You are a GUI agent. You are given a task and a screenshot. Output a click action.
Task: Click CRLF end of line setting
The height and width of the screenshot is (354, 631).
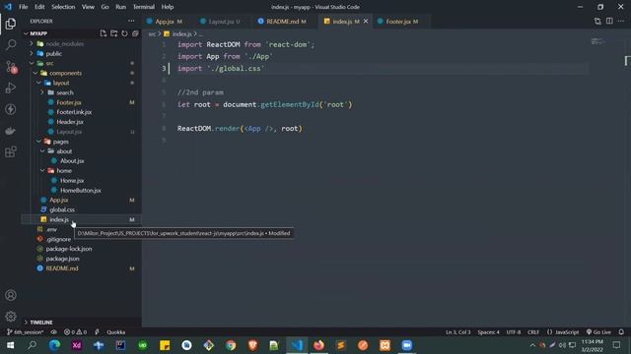(x=533, y=332)
